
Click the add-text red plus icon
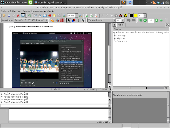tap(49, 15)
